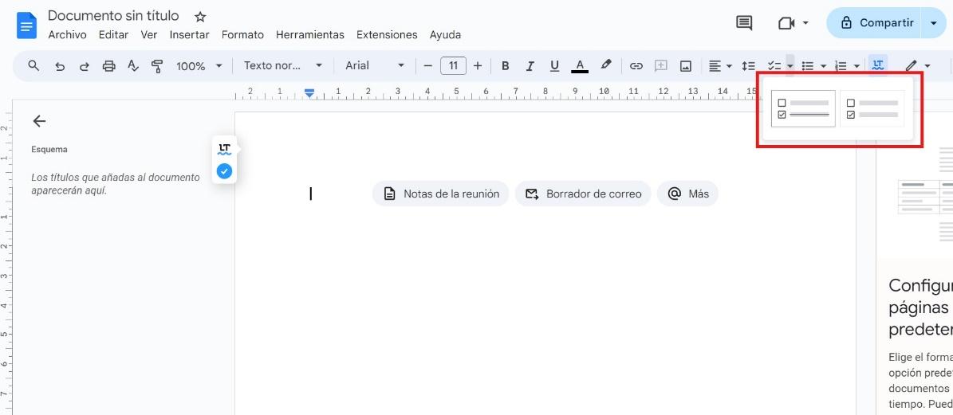Print the document
This screenshot has height=415, width=953.
point(108,66)
